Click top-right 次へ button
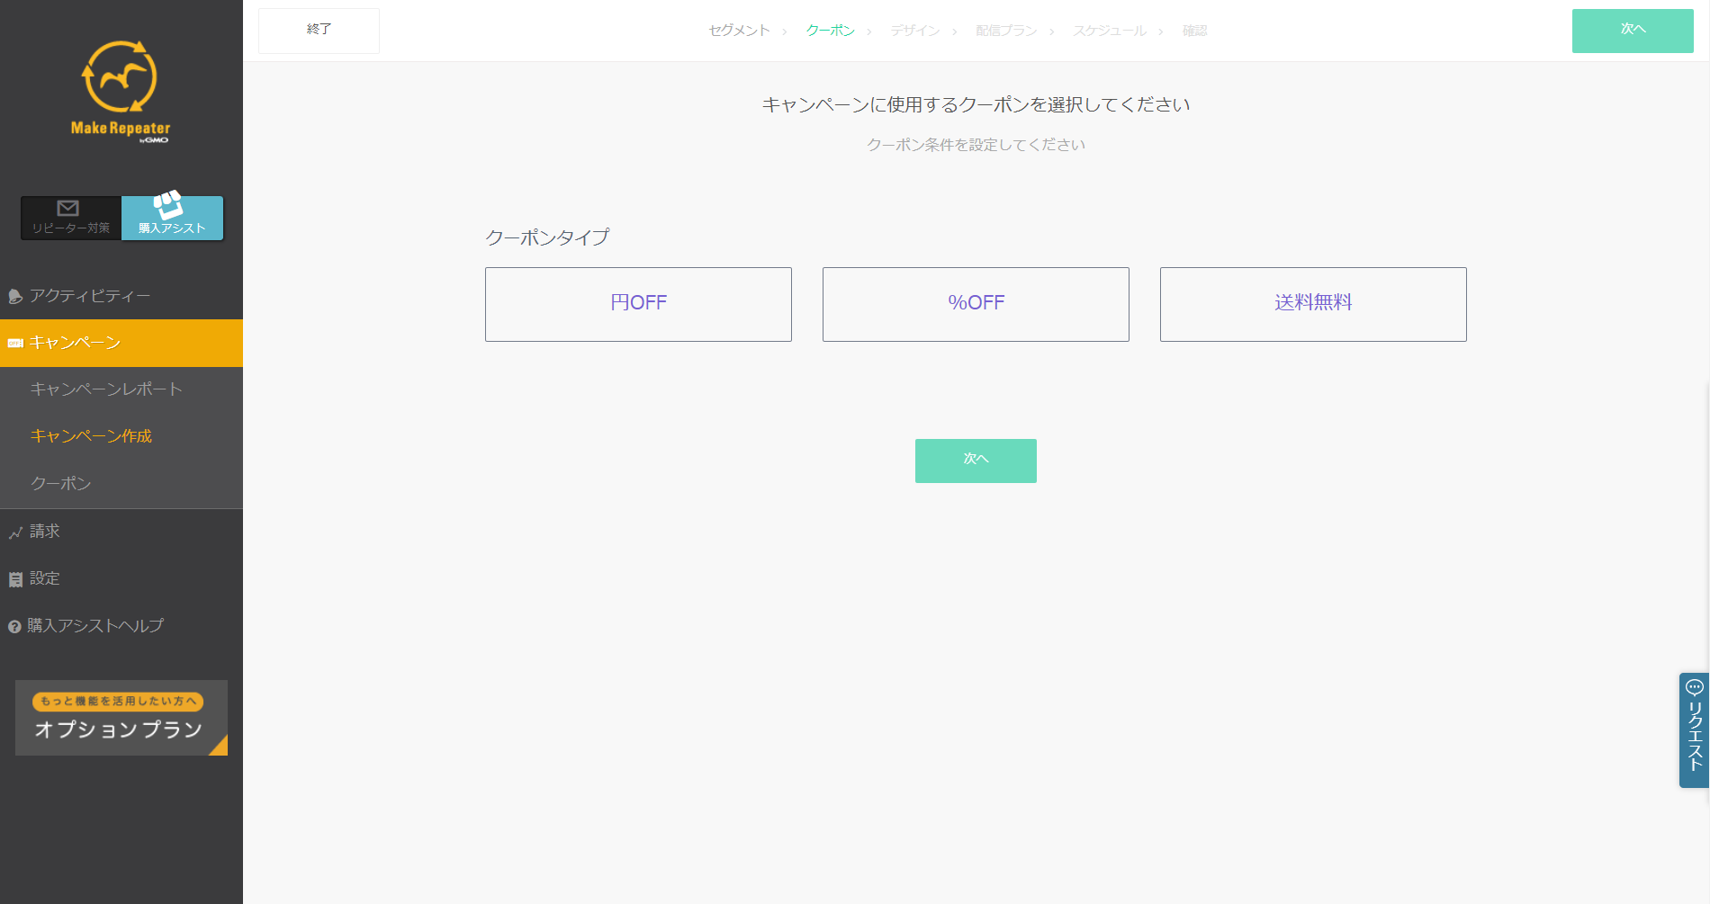 (1633, 31)
